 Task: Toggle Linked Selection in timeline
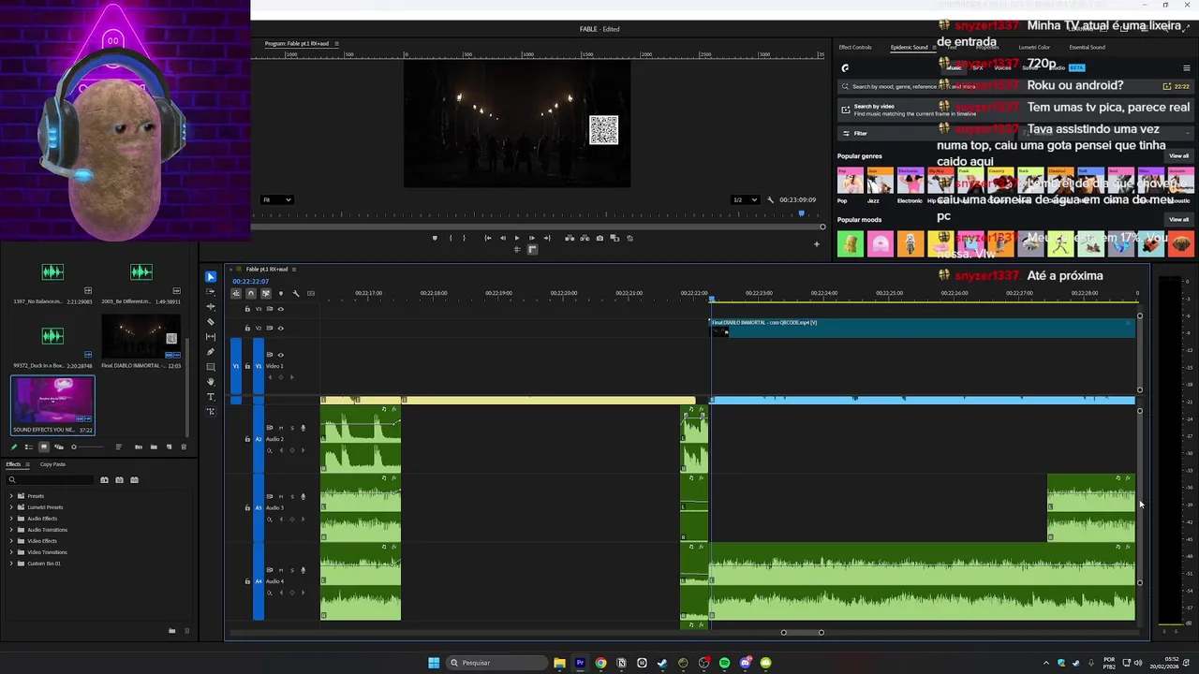[266, 293]
